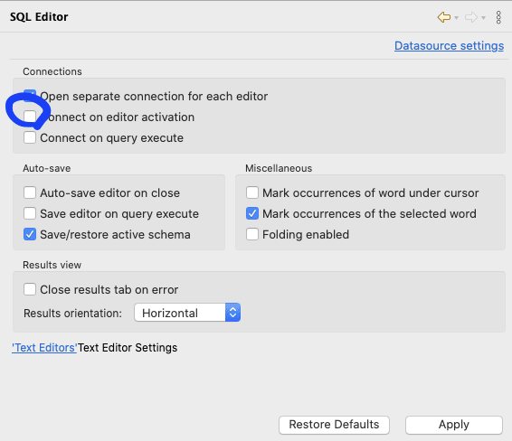
Task: Click the Connections group label
Action: tap(52, 71)
